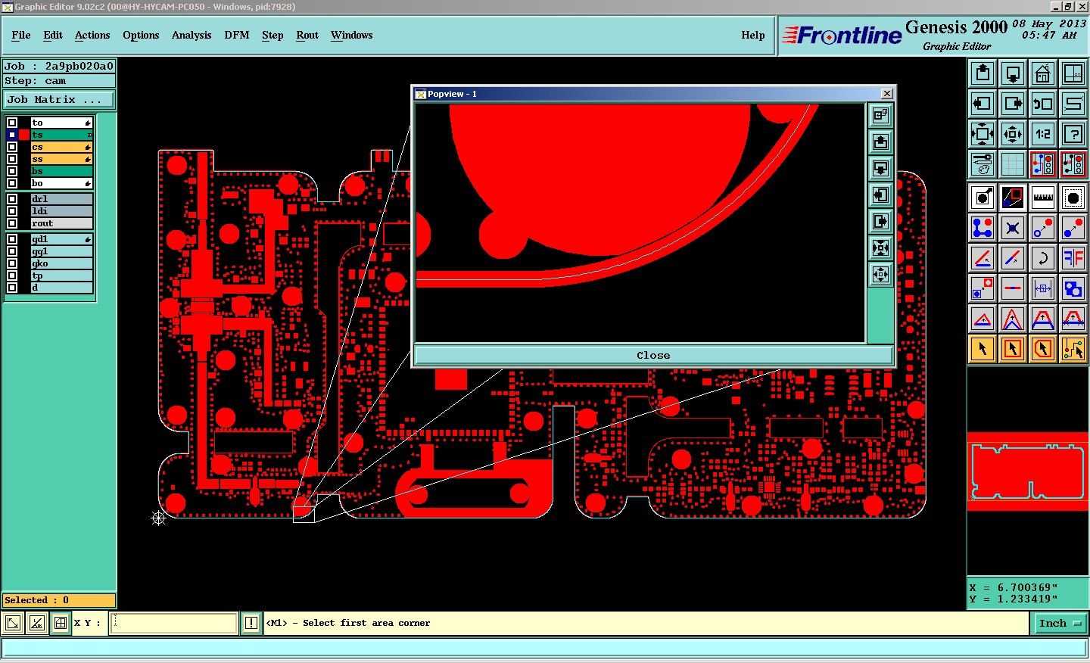Click the exclamation mark button beside XY field
1090x663 pixels.
(251, 624)
